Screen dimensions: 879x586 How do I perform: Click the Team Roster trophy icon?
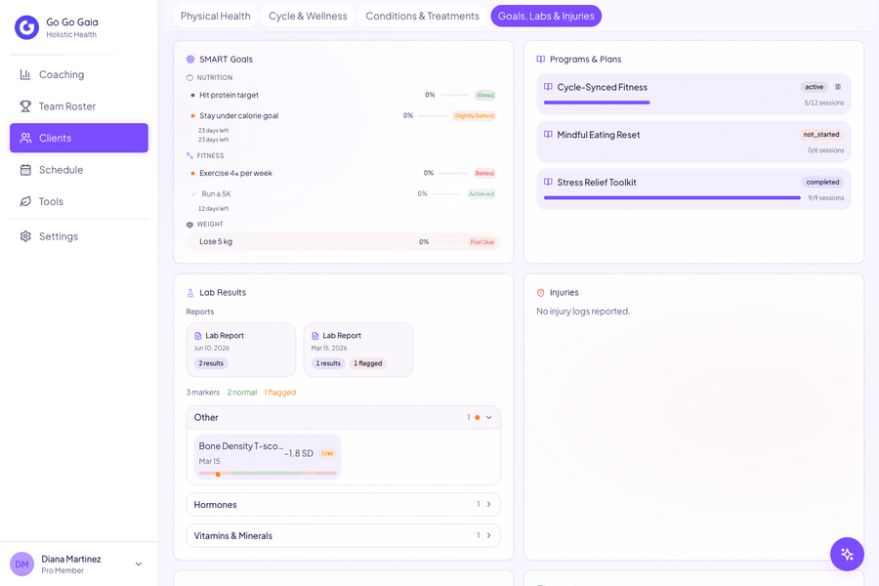(x=25, y=106)
